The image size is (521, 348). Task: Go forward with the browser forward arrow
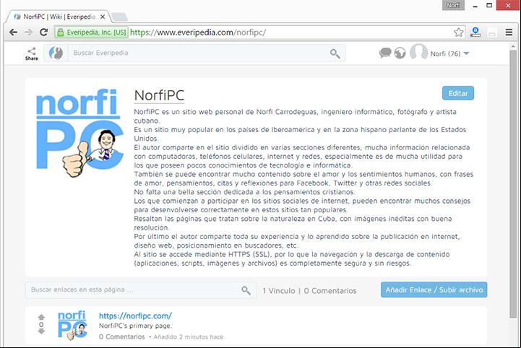click(29, 32)
